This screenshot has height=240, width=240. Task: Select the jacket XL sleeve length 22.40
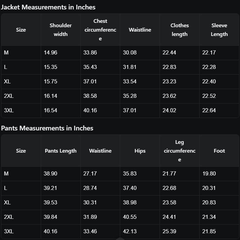click(209, 81)
